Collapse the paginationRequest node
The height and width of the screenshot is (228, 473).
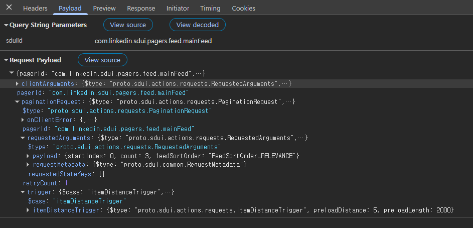click(x=17, y=102)
